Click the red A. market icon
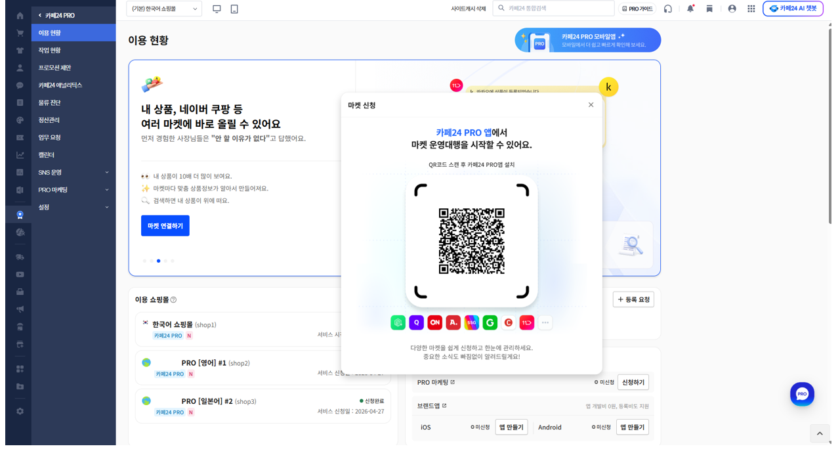This screenshot has width=840, height=461. pos(453,322)
